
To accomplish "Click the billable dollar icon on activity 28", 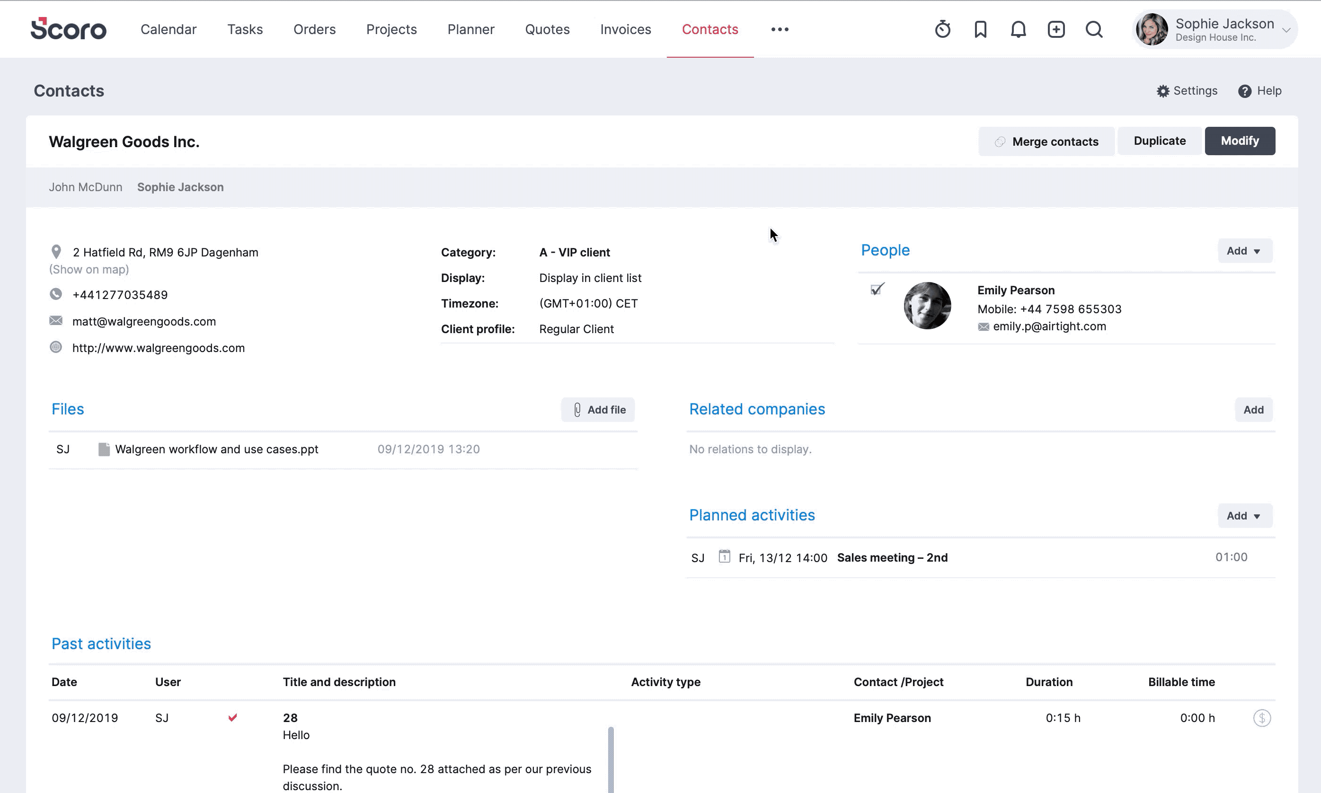I will click(1262, 718).
